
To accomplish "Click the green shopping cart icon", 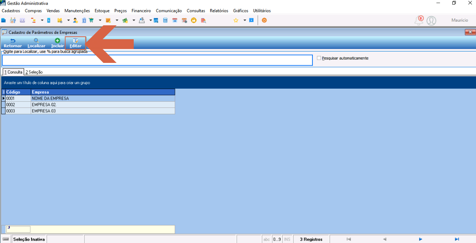I will [x=91, y=20].
